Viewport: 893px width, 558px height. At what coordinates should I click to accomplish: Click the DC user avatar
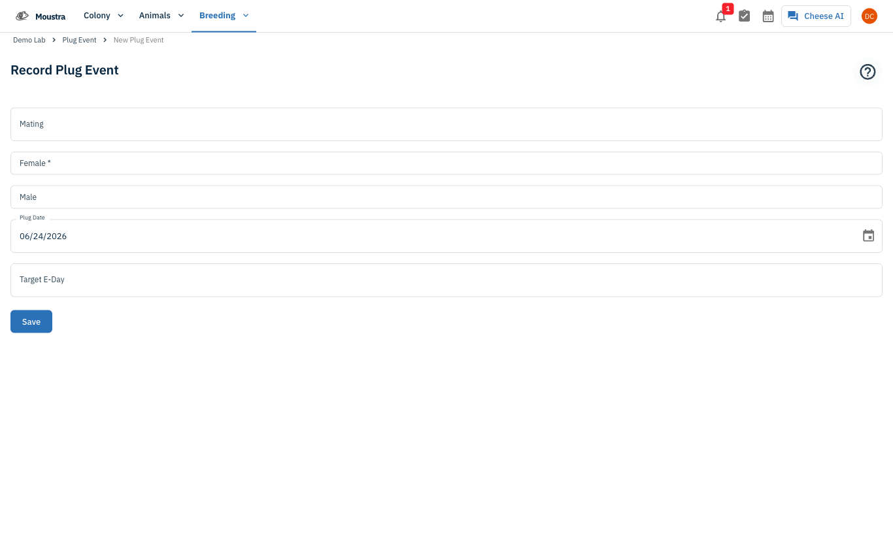click(x=869, y=16)
